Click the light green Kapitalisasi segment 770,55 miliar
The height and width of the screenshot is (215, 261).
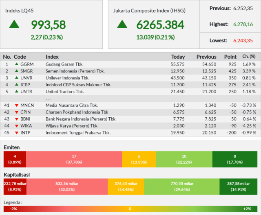pos(182,186)
